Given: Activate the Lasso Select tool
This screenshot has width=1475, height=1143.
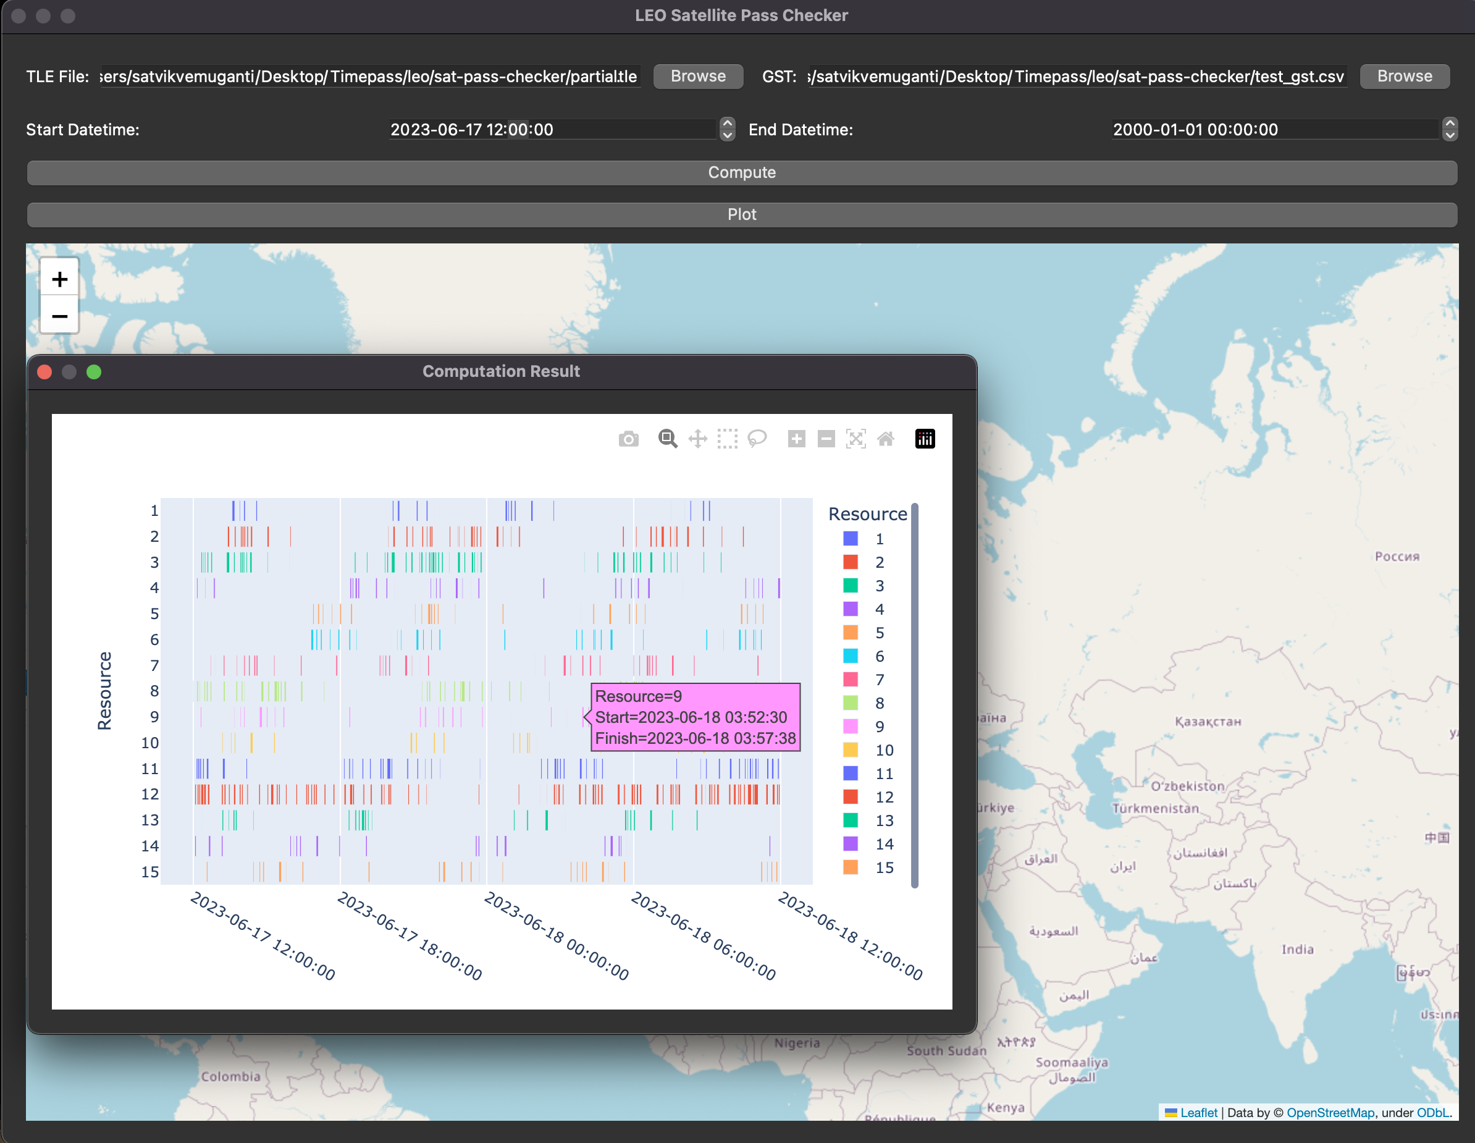Looking at the screenshot, I should pyautogui.click(x=757, y=439).
